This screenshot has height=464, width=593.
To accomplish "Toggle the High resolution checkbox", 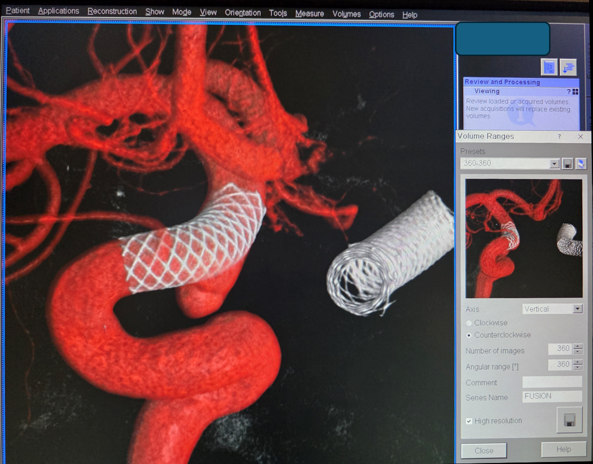I will click(469, 421).
